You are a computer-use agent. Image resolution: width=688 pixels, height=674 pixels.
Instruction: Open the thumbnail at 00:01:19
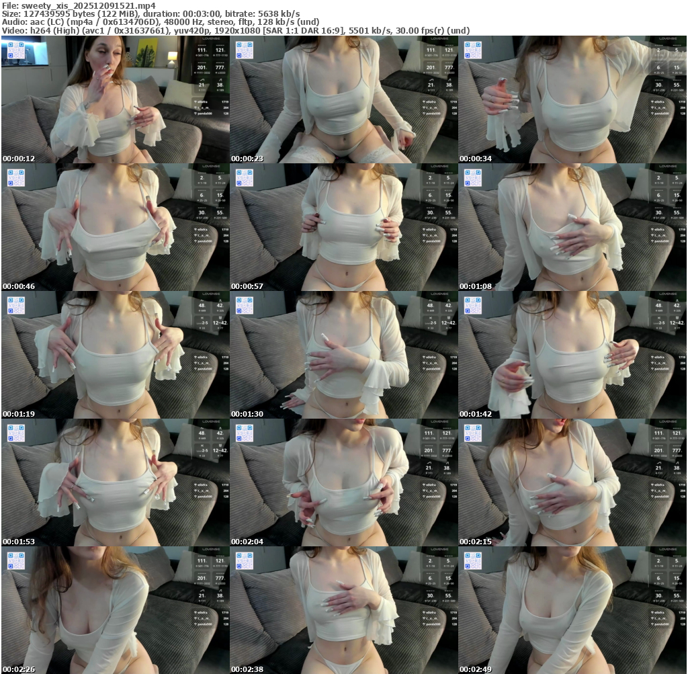tap(115, 355)
